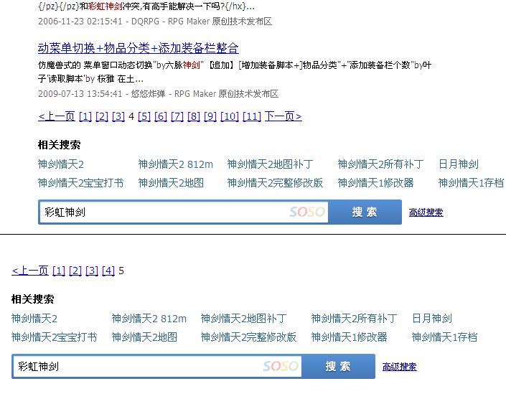Go to previous page in lower pagination
This screenshot has height=394, width=506.
pos(30,271)
